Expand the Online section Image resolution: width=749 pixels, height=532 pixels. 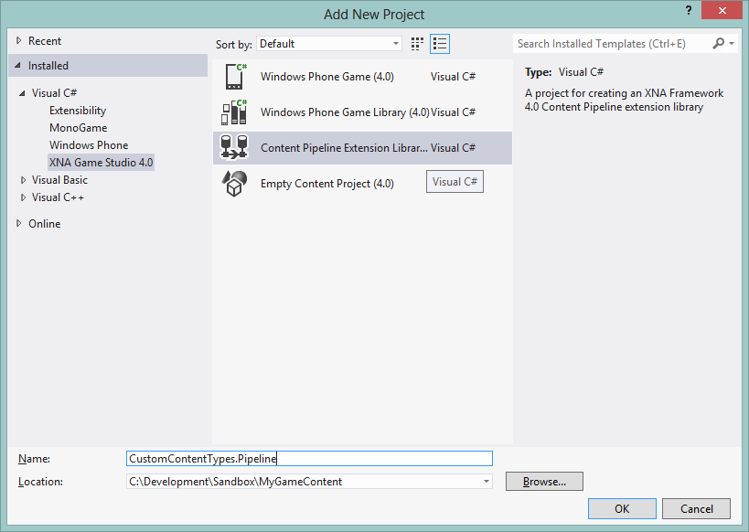pos(18,223)
